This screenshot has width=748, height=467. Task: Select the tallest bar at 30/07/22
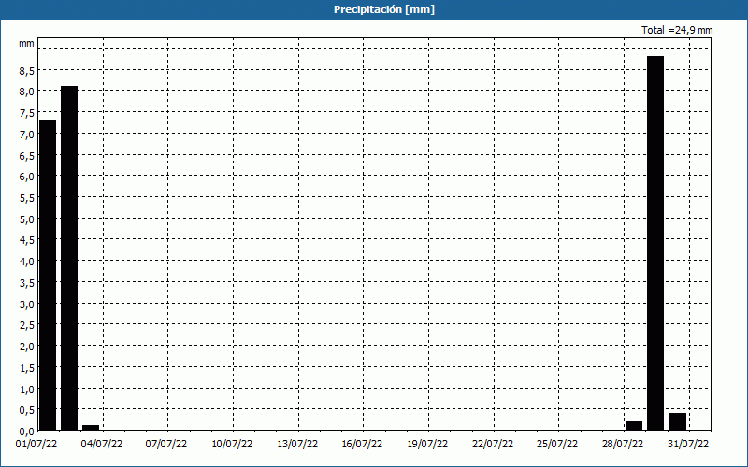tap(655, 243)
